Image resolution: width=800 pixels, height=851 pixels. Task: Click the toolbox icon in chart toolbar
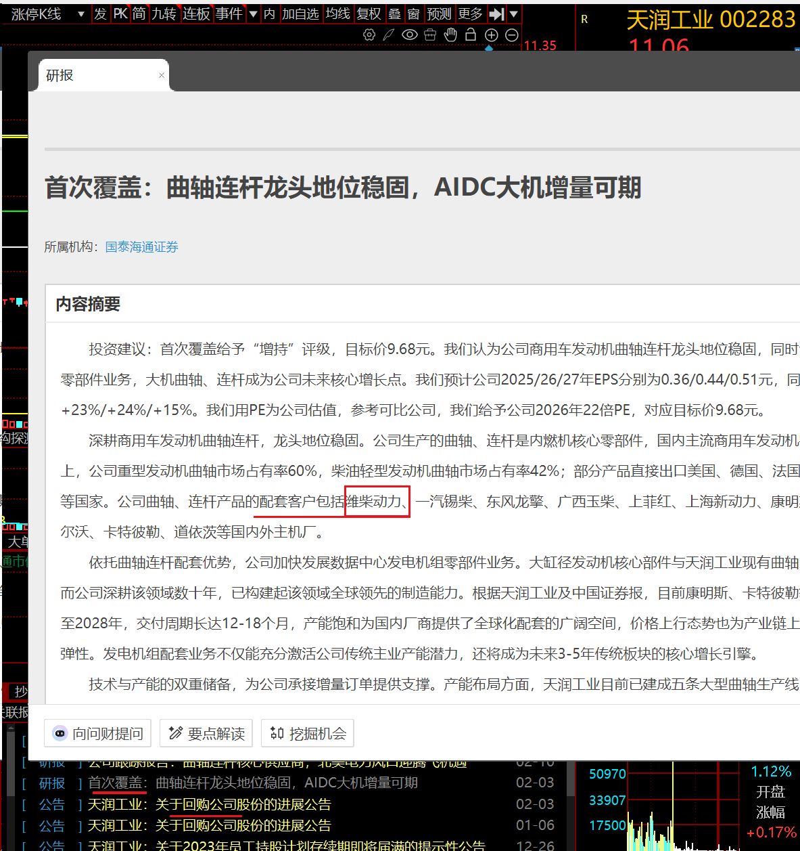tap(430, 35)
